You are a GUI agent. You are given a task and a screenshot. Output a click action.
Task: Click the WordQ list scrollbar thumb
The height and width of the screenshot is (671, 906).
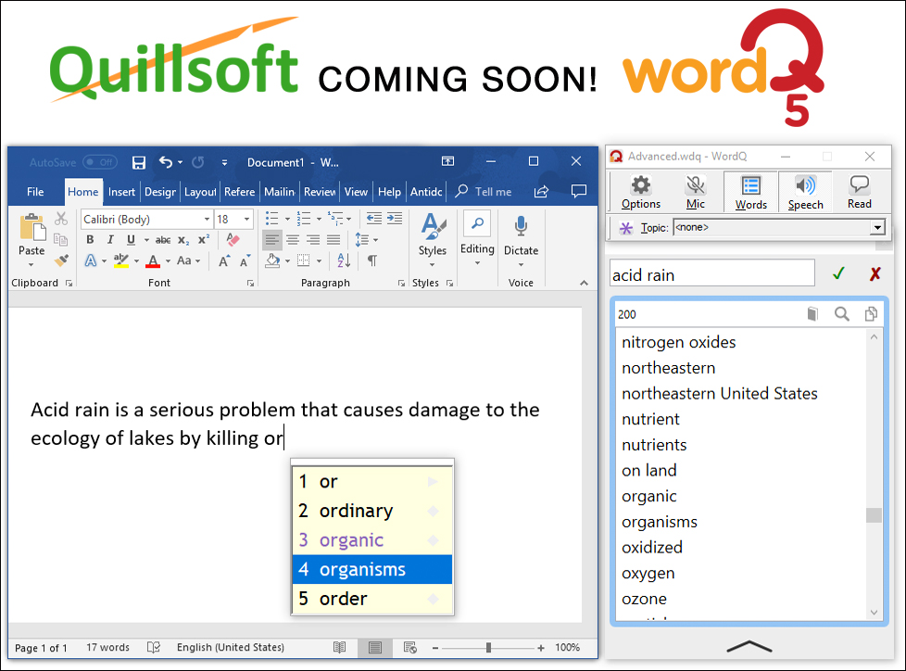[x=874, y=515]
